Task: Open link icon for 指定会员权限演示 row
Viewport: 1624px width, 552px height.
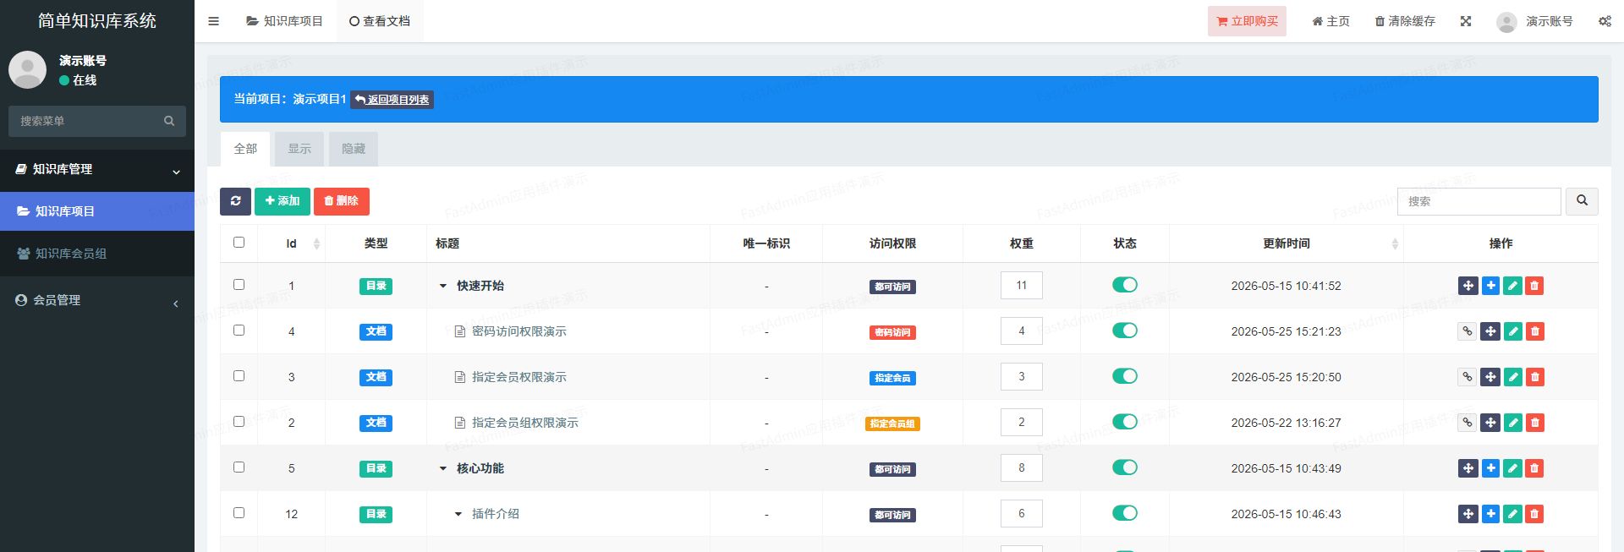Action: [x=1468, y=377]
